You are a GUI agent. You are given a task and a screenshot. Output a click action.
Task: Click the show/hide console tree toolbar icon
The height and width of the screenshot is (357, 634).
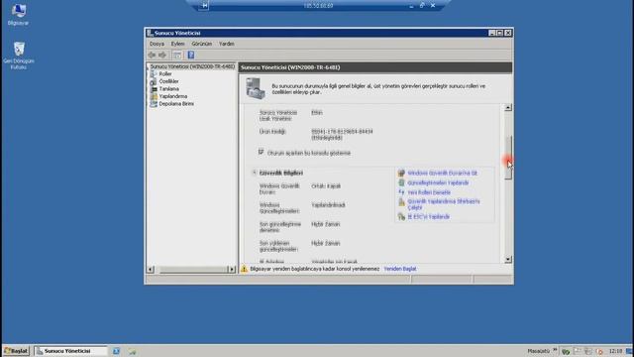point(177,56)
